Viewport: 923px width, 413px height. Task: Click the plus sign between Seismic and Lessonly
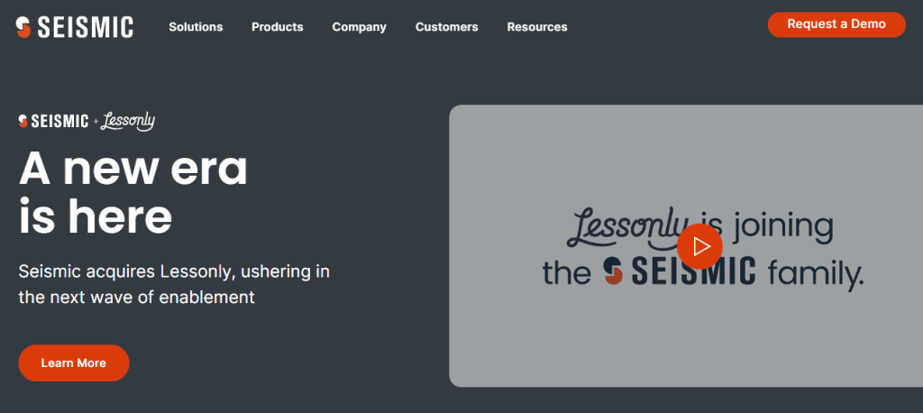click(x=96, y=122)
